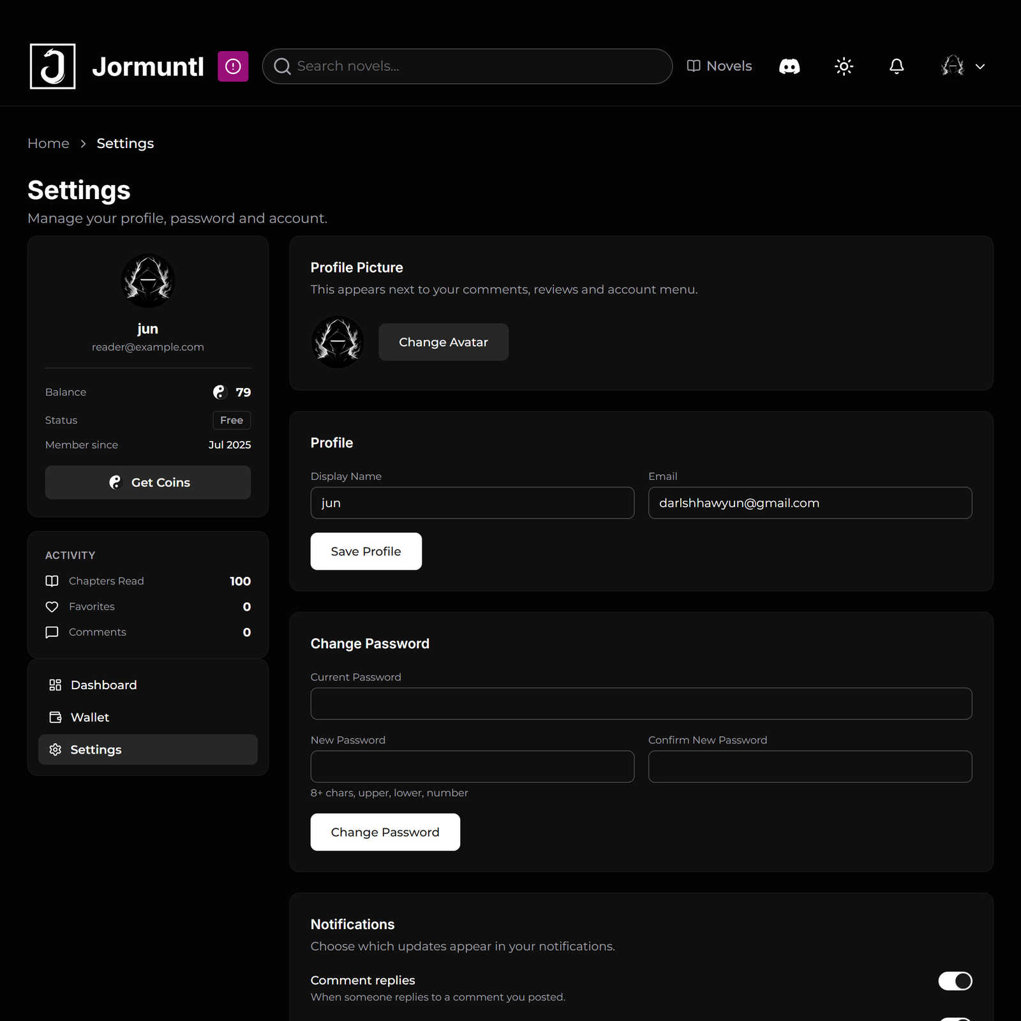
Task: Click the Confirm New Password field
Action: 810,766
